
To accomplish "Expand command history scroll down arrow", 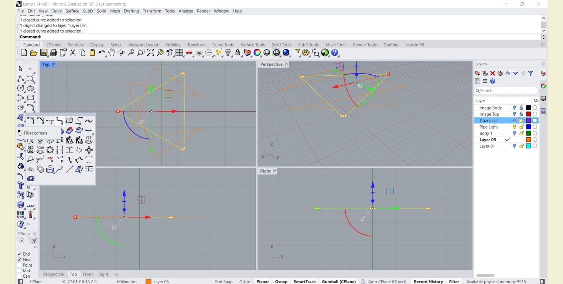I will [543, 30].
